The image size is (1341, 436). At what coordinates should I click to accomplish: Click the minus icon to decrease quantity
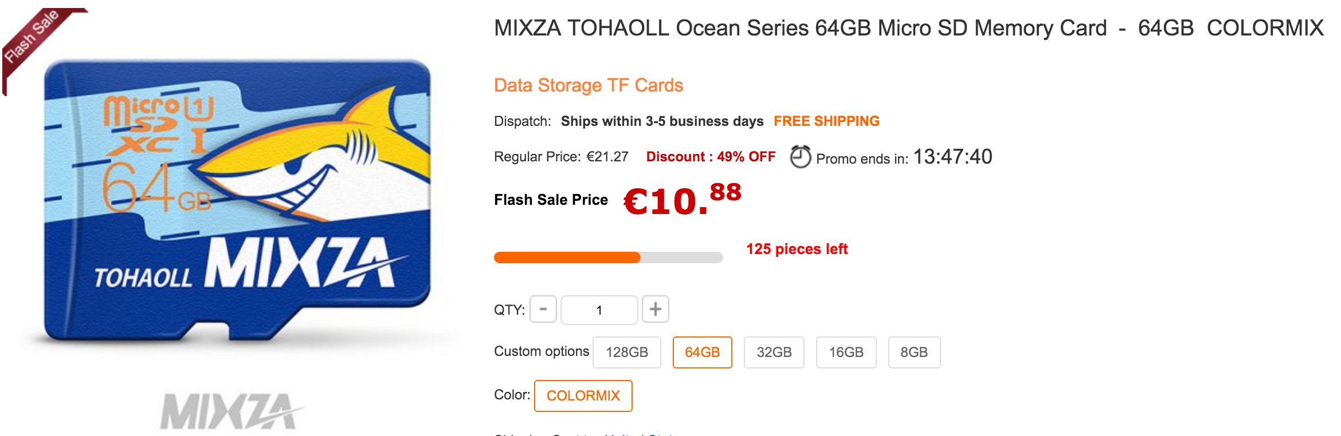point(543,310)
